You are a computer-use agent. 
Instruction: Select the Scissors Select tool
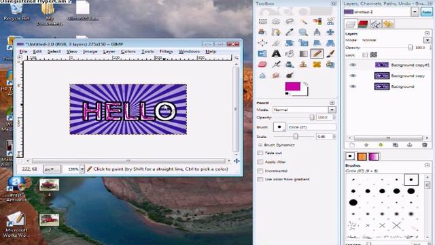click(x=330, y=21)
